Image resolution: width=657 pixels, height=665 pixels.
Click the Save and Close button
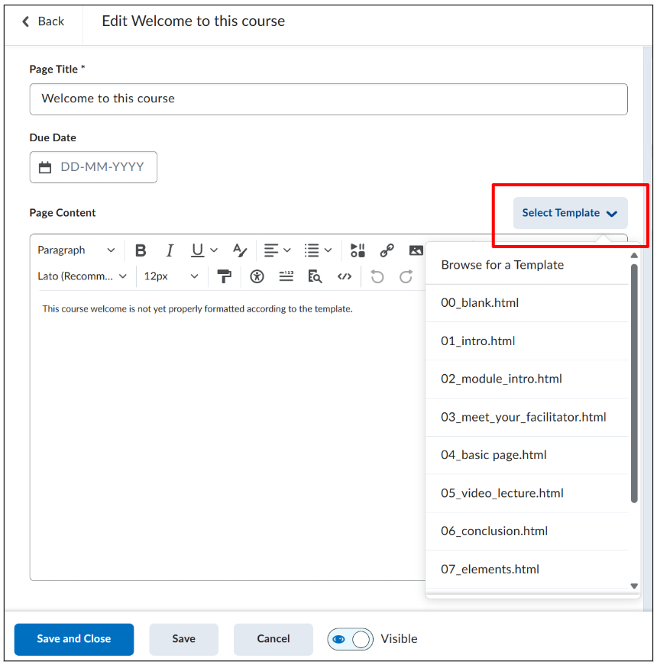click(74, 639)
